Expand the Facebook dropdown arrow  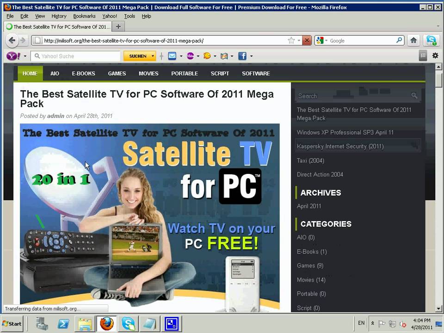coord(251,56)
